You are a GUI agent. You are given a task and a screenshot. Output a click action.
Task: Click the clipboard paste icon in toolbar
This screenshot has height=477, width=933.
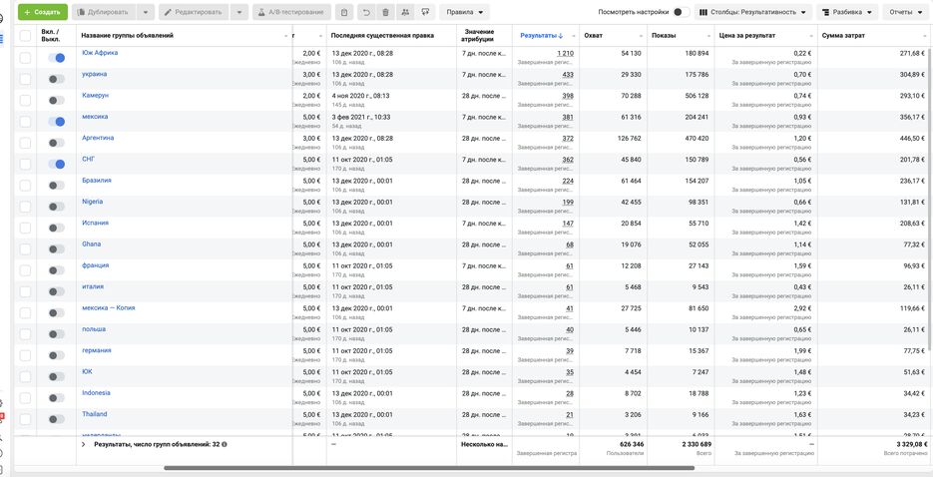pos(344,12)
